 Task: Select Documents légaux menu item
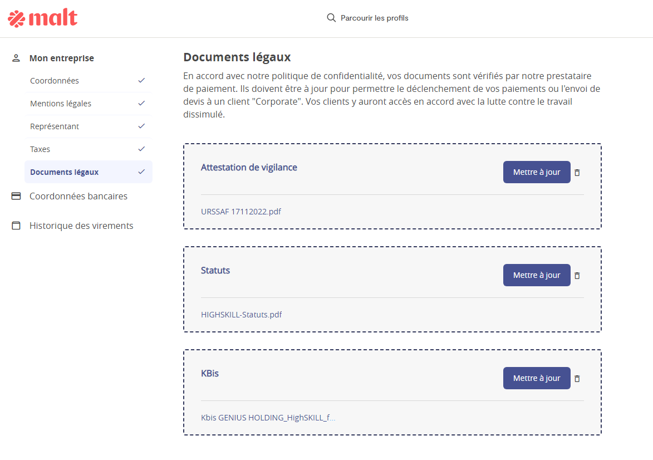pyautogui.click(x=89, y=172)
